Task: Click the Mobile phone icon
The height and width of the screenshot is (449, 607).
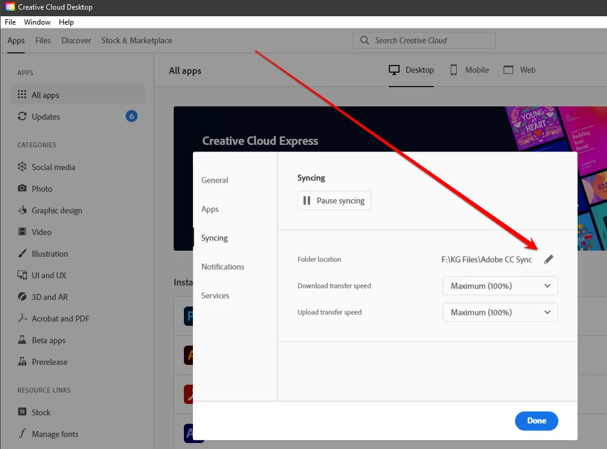Action: [x=454, y=70]
